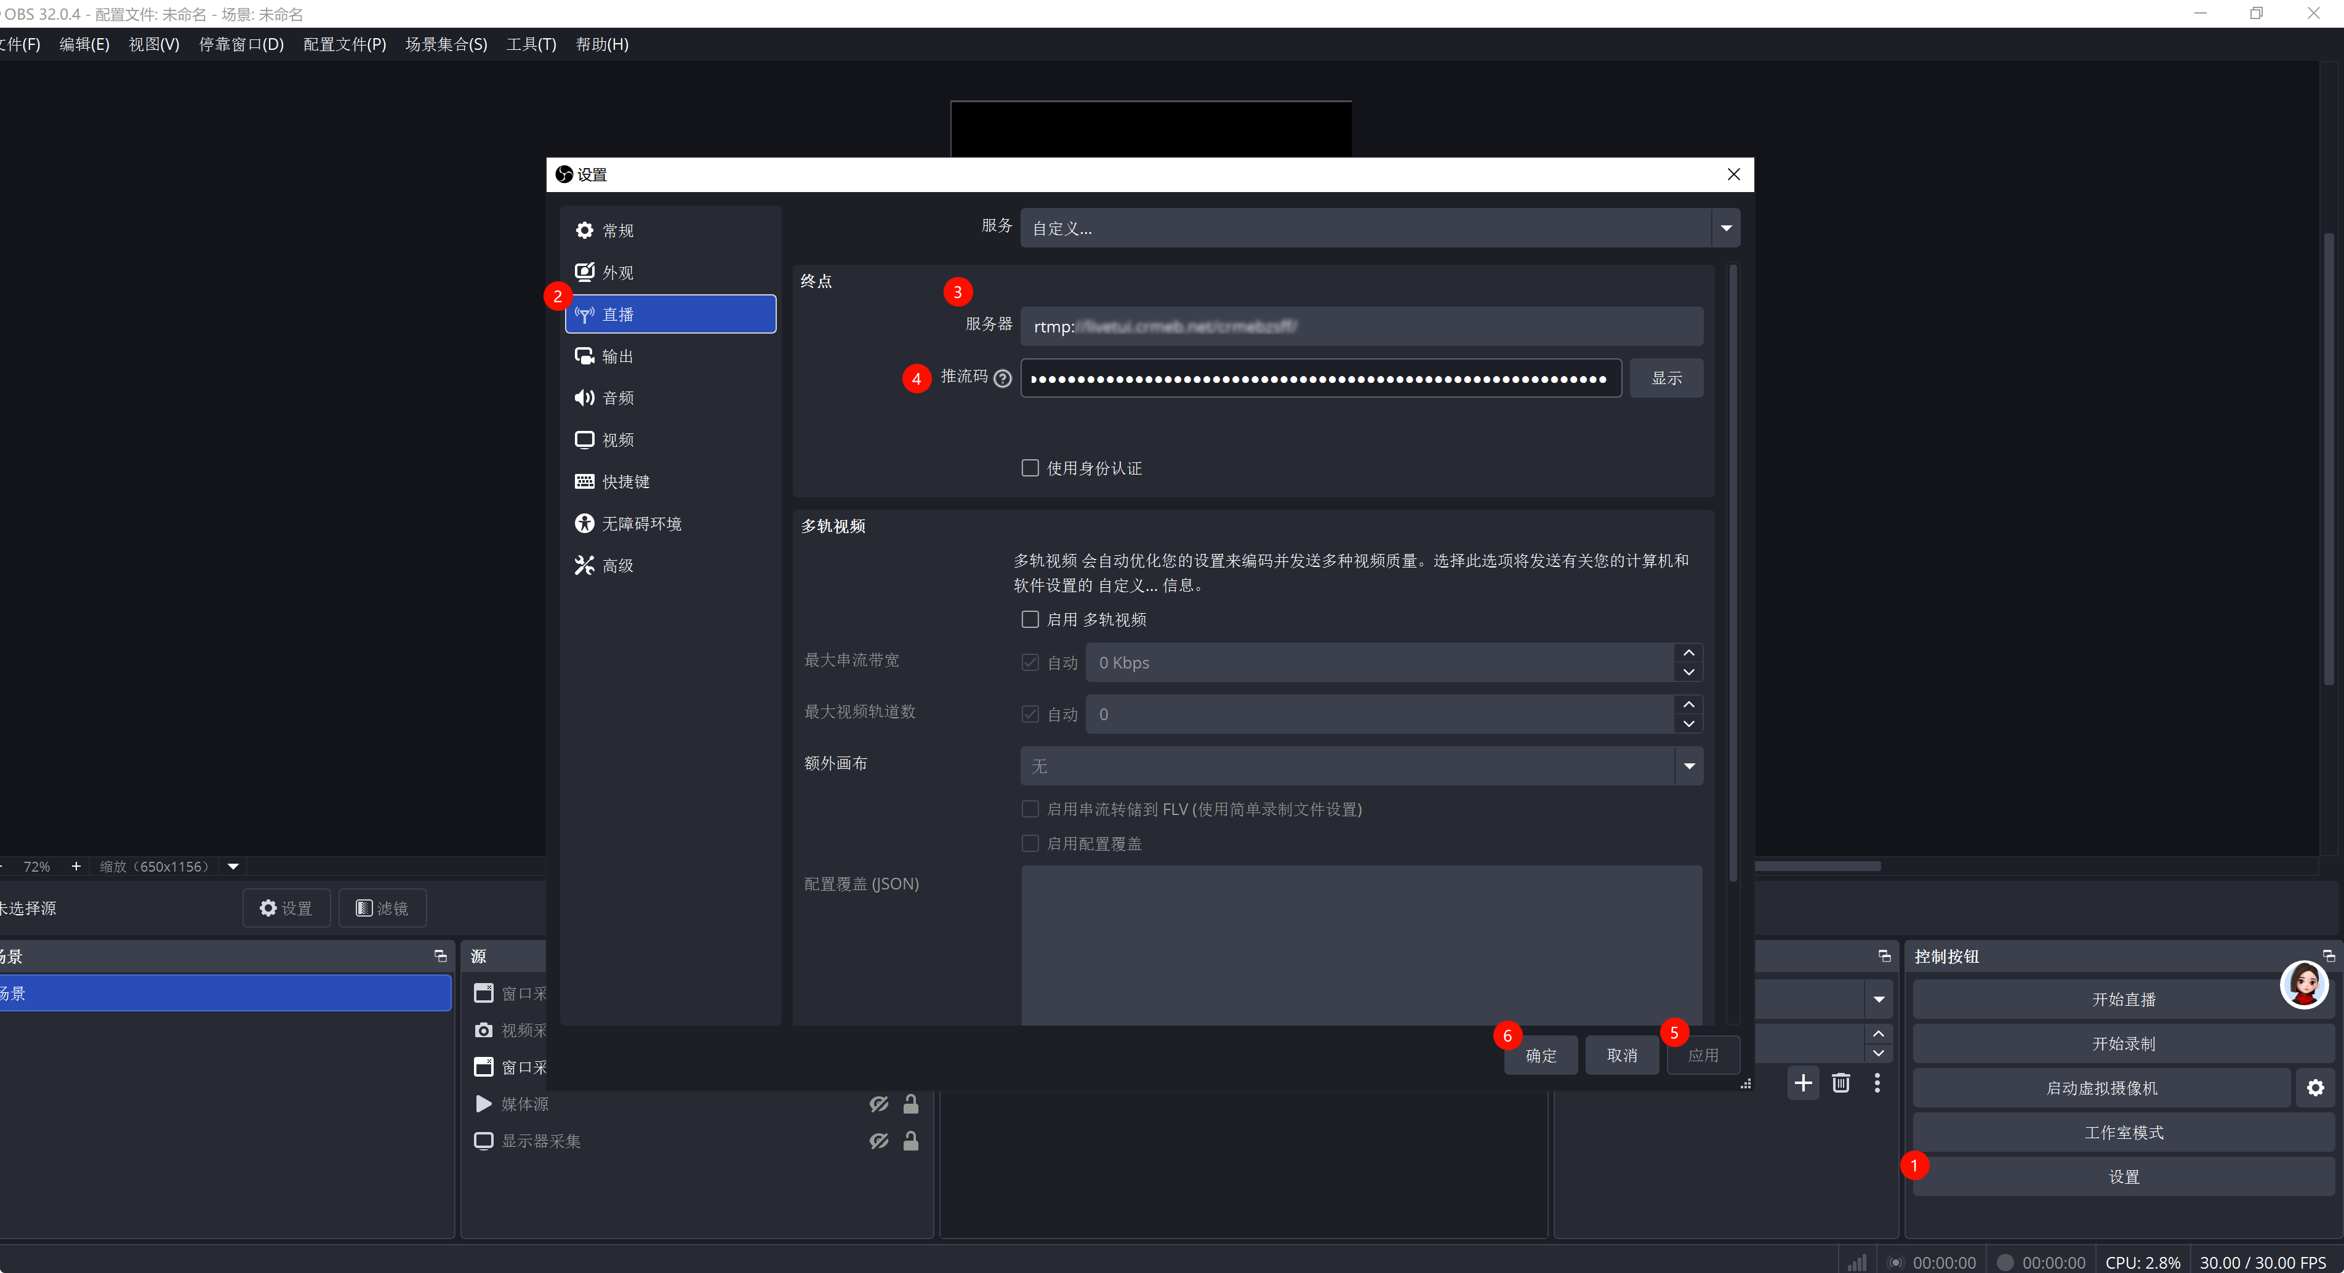Expand the 额外画布 dropdown
2344x1273 pixels.
(1689, 766)
